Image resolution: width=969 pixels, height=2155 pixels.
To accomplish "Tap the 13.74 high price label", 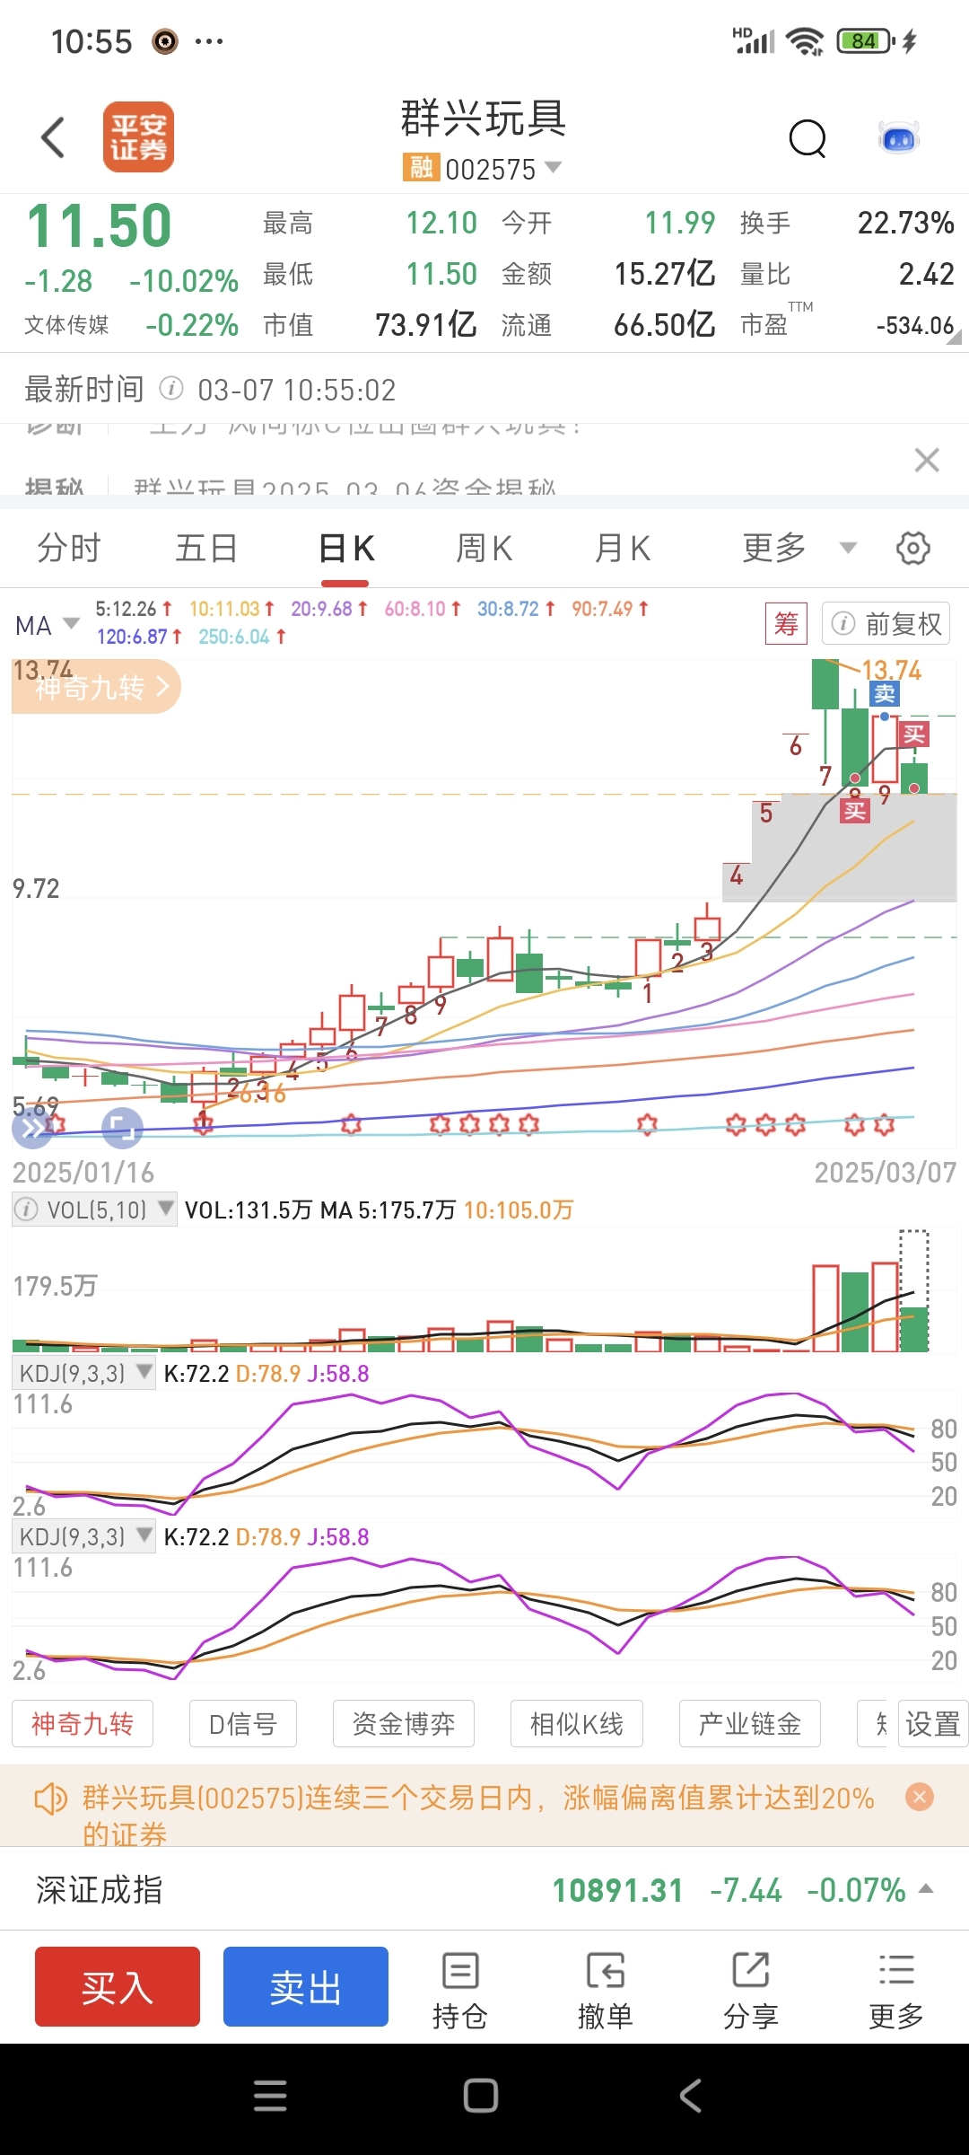I will [892, 670].
